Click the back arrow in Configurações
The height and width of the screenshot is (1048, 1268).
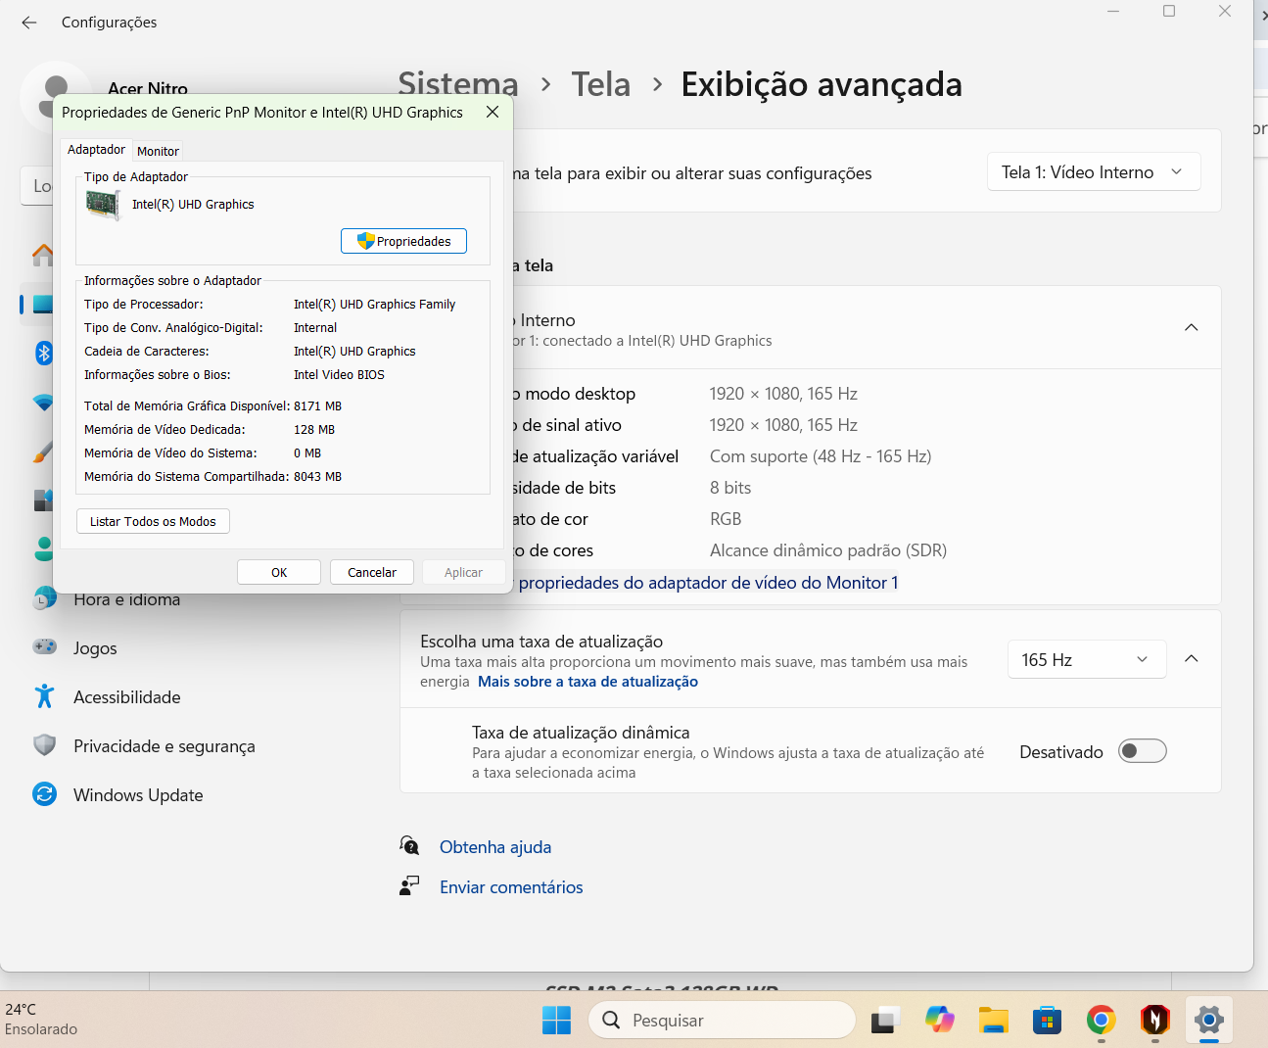29,23
